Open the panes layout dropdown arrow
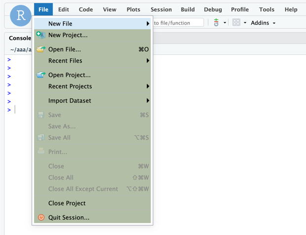The width and height of the screenshot is (306, 235). pyautogui.click(x=245, y=23)
